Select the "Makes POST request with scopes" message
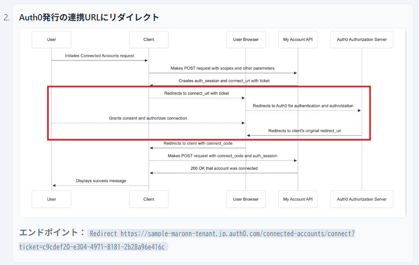This screenshot has width=419, height=265. [222, 68]
